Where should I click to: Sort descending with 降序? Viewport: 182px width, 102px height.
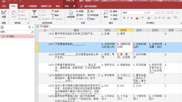point(42,15)
